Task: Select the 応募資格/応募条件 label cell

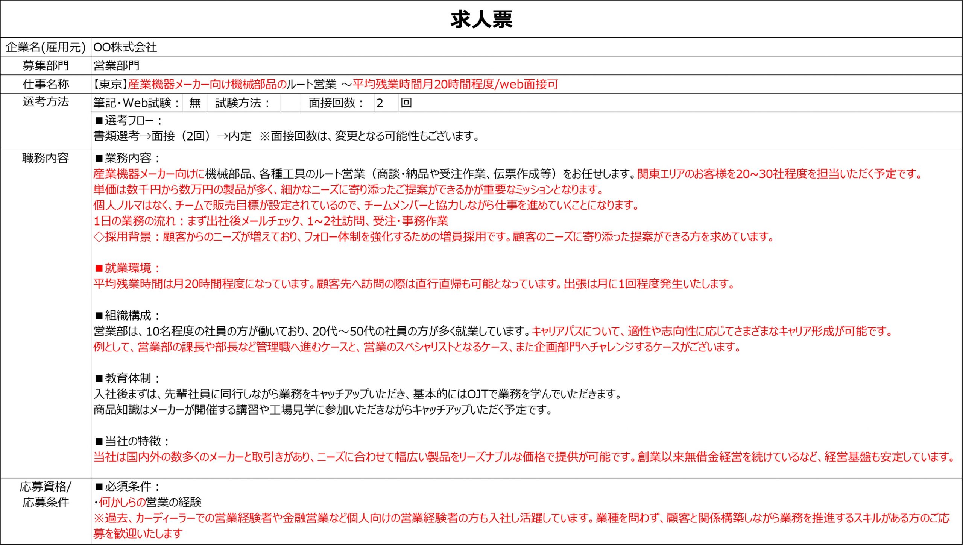Action: point(46,494)
